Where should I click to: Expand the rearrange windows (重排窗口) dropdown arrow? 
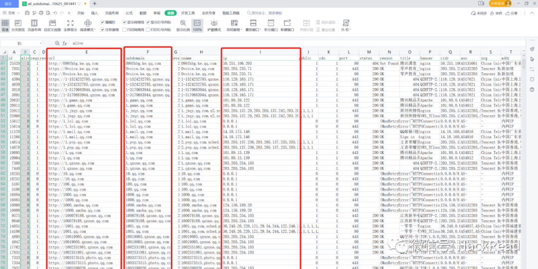coord(261,30)
